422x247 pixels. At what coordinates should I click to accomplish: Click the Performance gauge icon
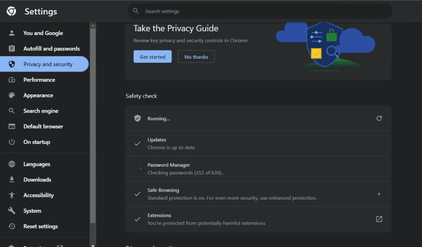click(x=12, y=80)
